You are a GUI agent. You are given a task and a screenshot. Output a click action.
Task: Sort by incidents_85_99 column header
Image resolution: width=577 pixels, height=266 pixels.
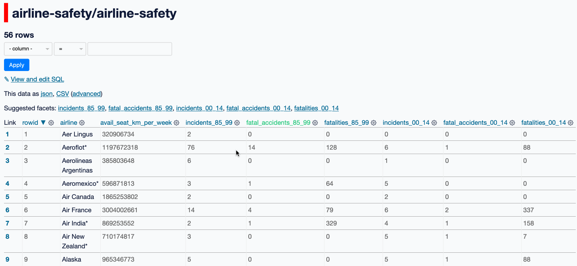click(209, 123)
